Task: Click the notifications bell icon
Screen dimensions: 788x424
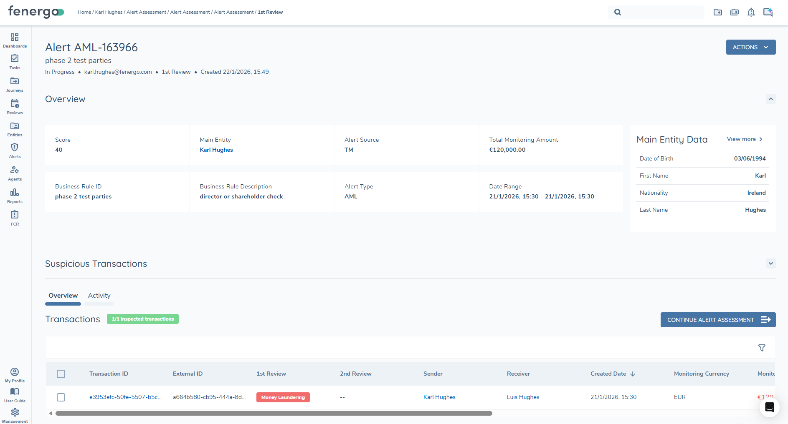Action: 751,12
